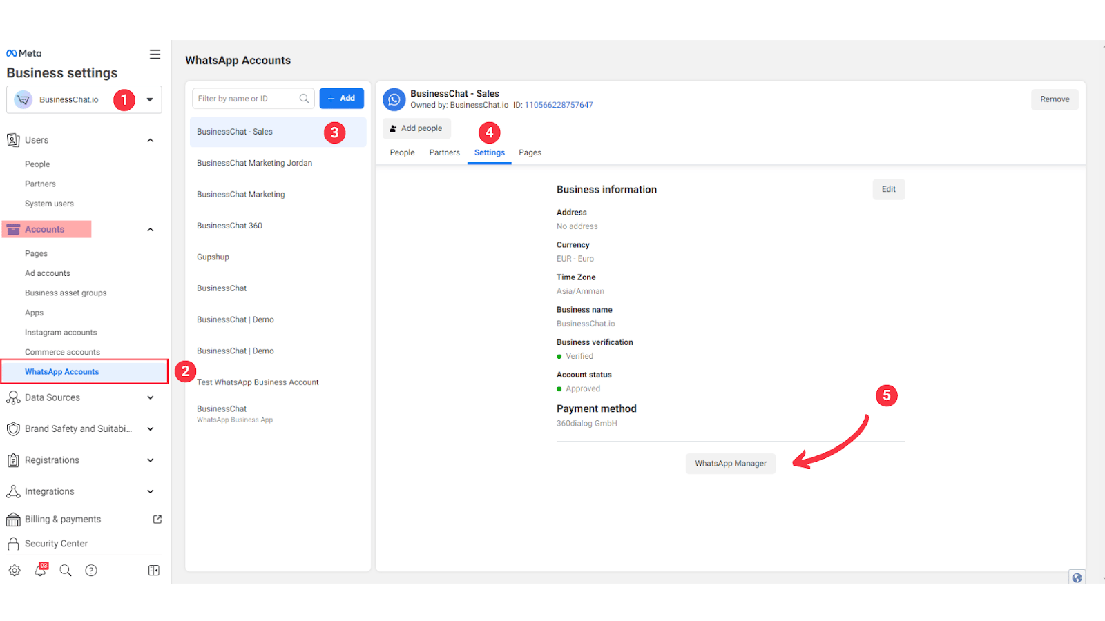Viewport: 1105px width, 621px height.
Task: Open People under Users
Action: pos(37,164)
